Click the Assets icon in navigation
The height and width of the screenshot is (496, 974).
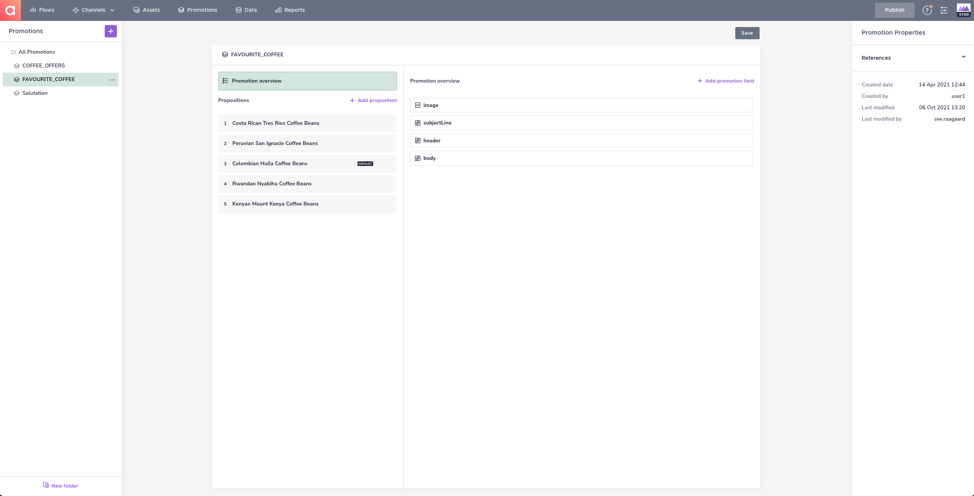pos(136,10)
